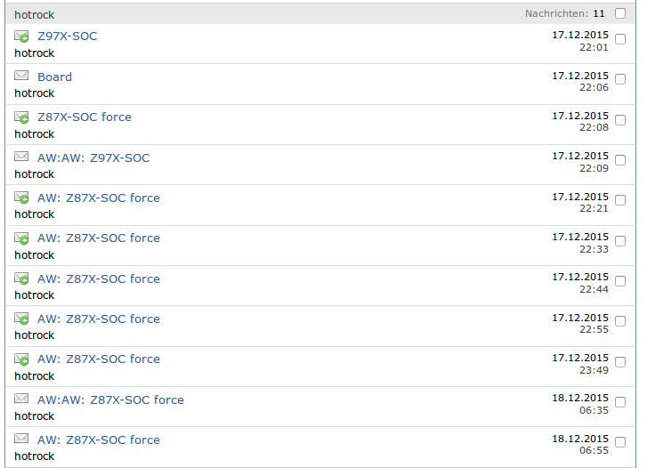Click the envelope icon of the 06:55 message
The width and height of the screenshot is (647, 468).
[x=21, y=439]
